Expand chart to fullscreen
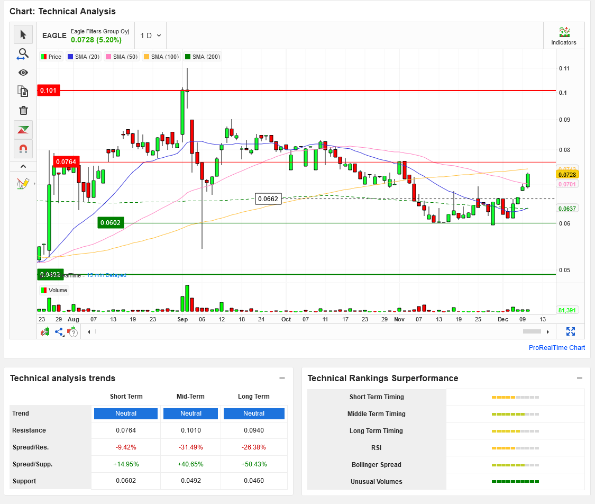595x504 pixels. [571, 331]
